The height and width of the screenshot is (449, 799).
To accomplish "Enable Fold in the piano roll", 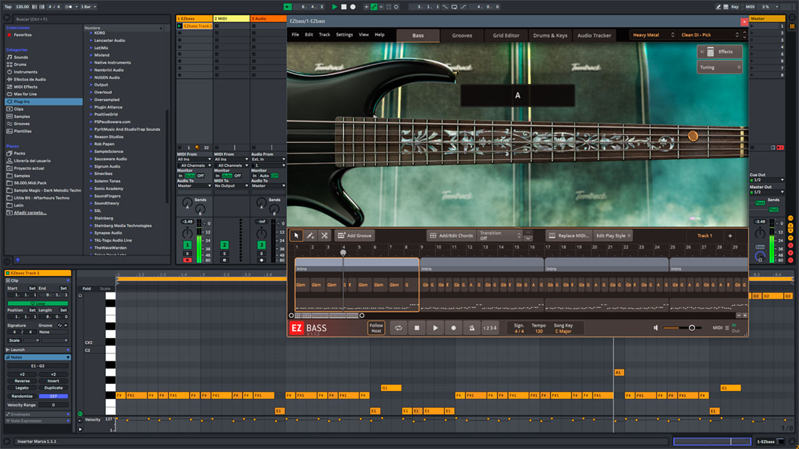I will pyautogui.click(x=87, y=289).
